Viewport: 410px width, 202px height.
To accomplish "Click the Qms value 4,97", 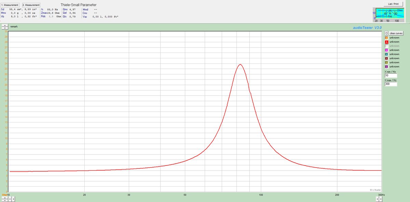I will [72, 10].
